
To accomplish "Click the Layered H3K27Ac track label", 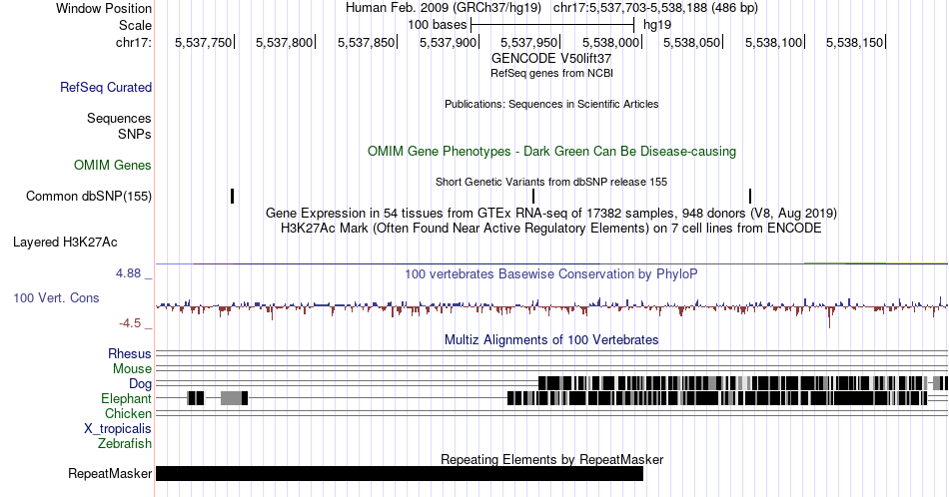I will 65,243.
